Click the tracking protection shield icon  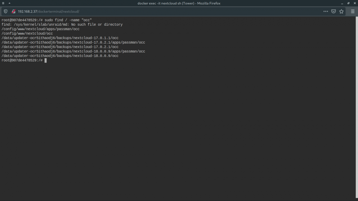6,11
